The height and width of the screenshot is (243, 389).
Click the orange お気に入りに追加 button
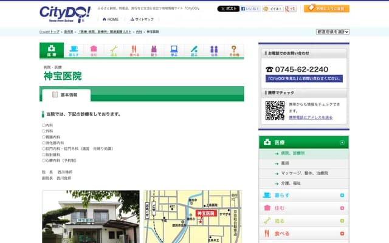point(326,9)
